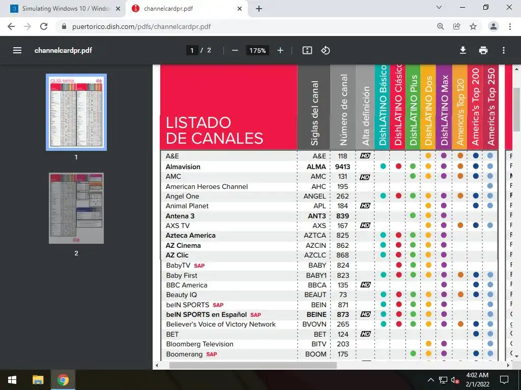Screen dimensions: 521x390
Task: Click channel number 9413
Action: point(342,167)
